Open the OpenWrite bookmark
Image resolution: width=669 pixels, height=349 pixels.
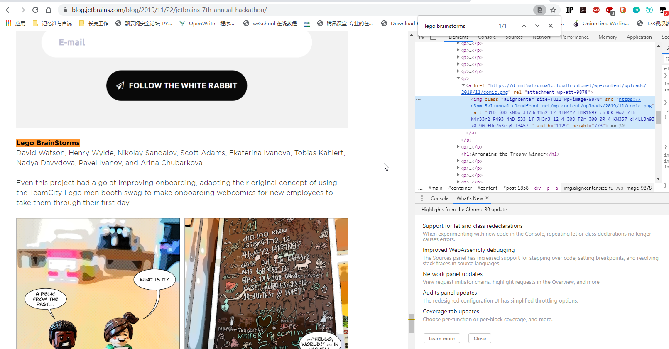click(207, 23)
